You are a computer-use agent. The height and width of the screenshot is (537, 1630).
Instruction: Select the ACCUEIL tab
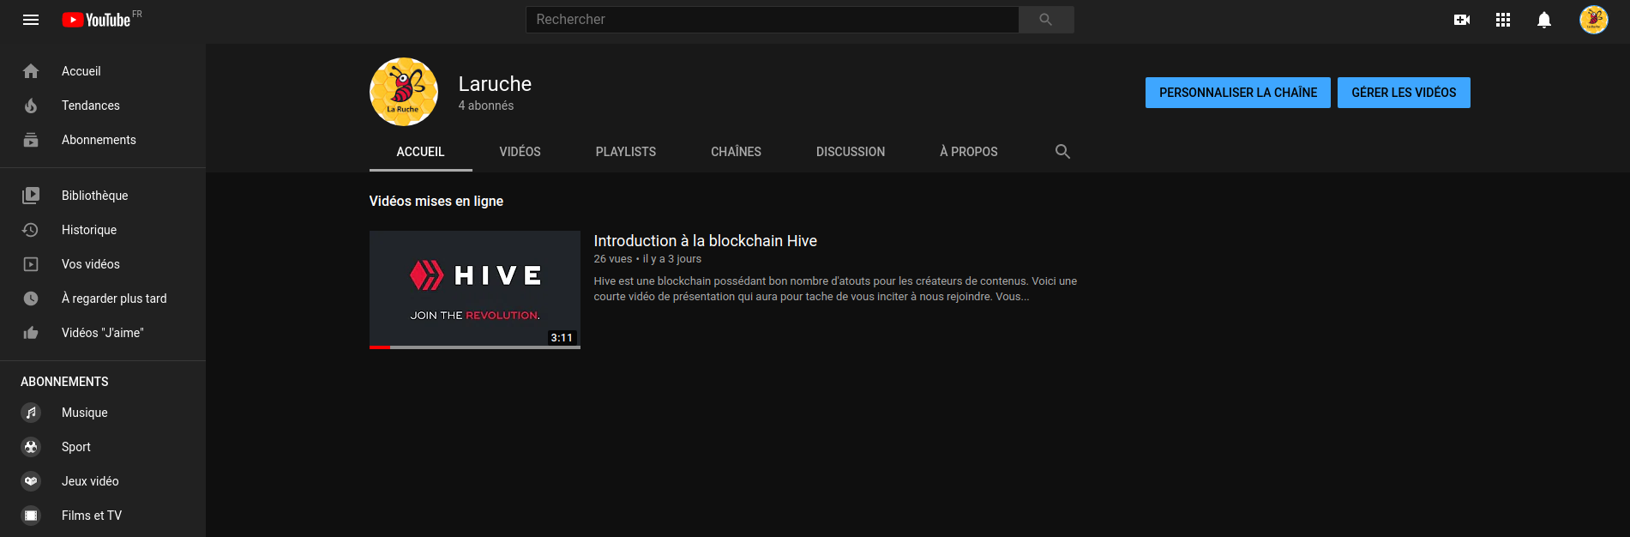click(420, 152)
